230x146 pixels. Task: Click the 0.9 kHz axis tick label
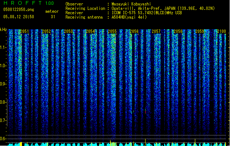click(3, 84)
